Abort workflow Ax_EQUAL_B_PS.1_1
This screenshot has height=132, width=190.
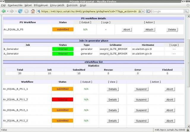coord(170,89)
